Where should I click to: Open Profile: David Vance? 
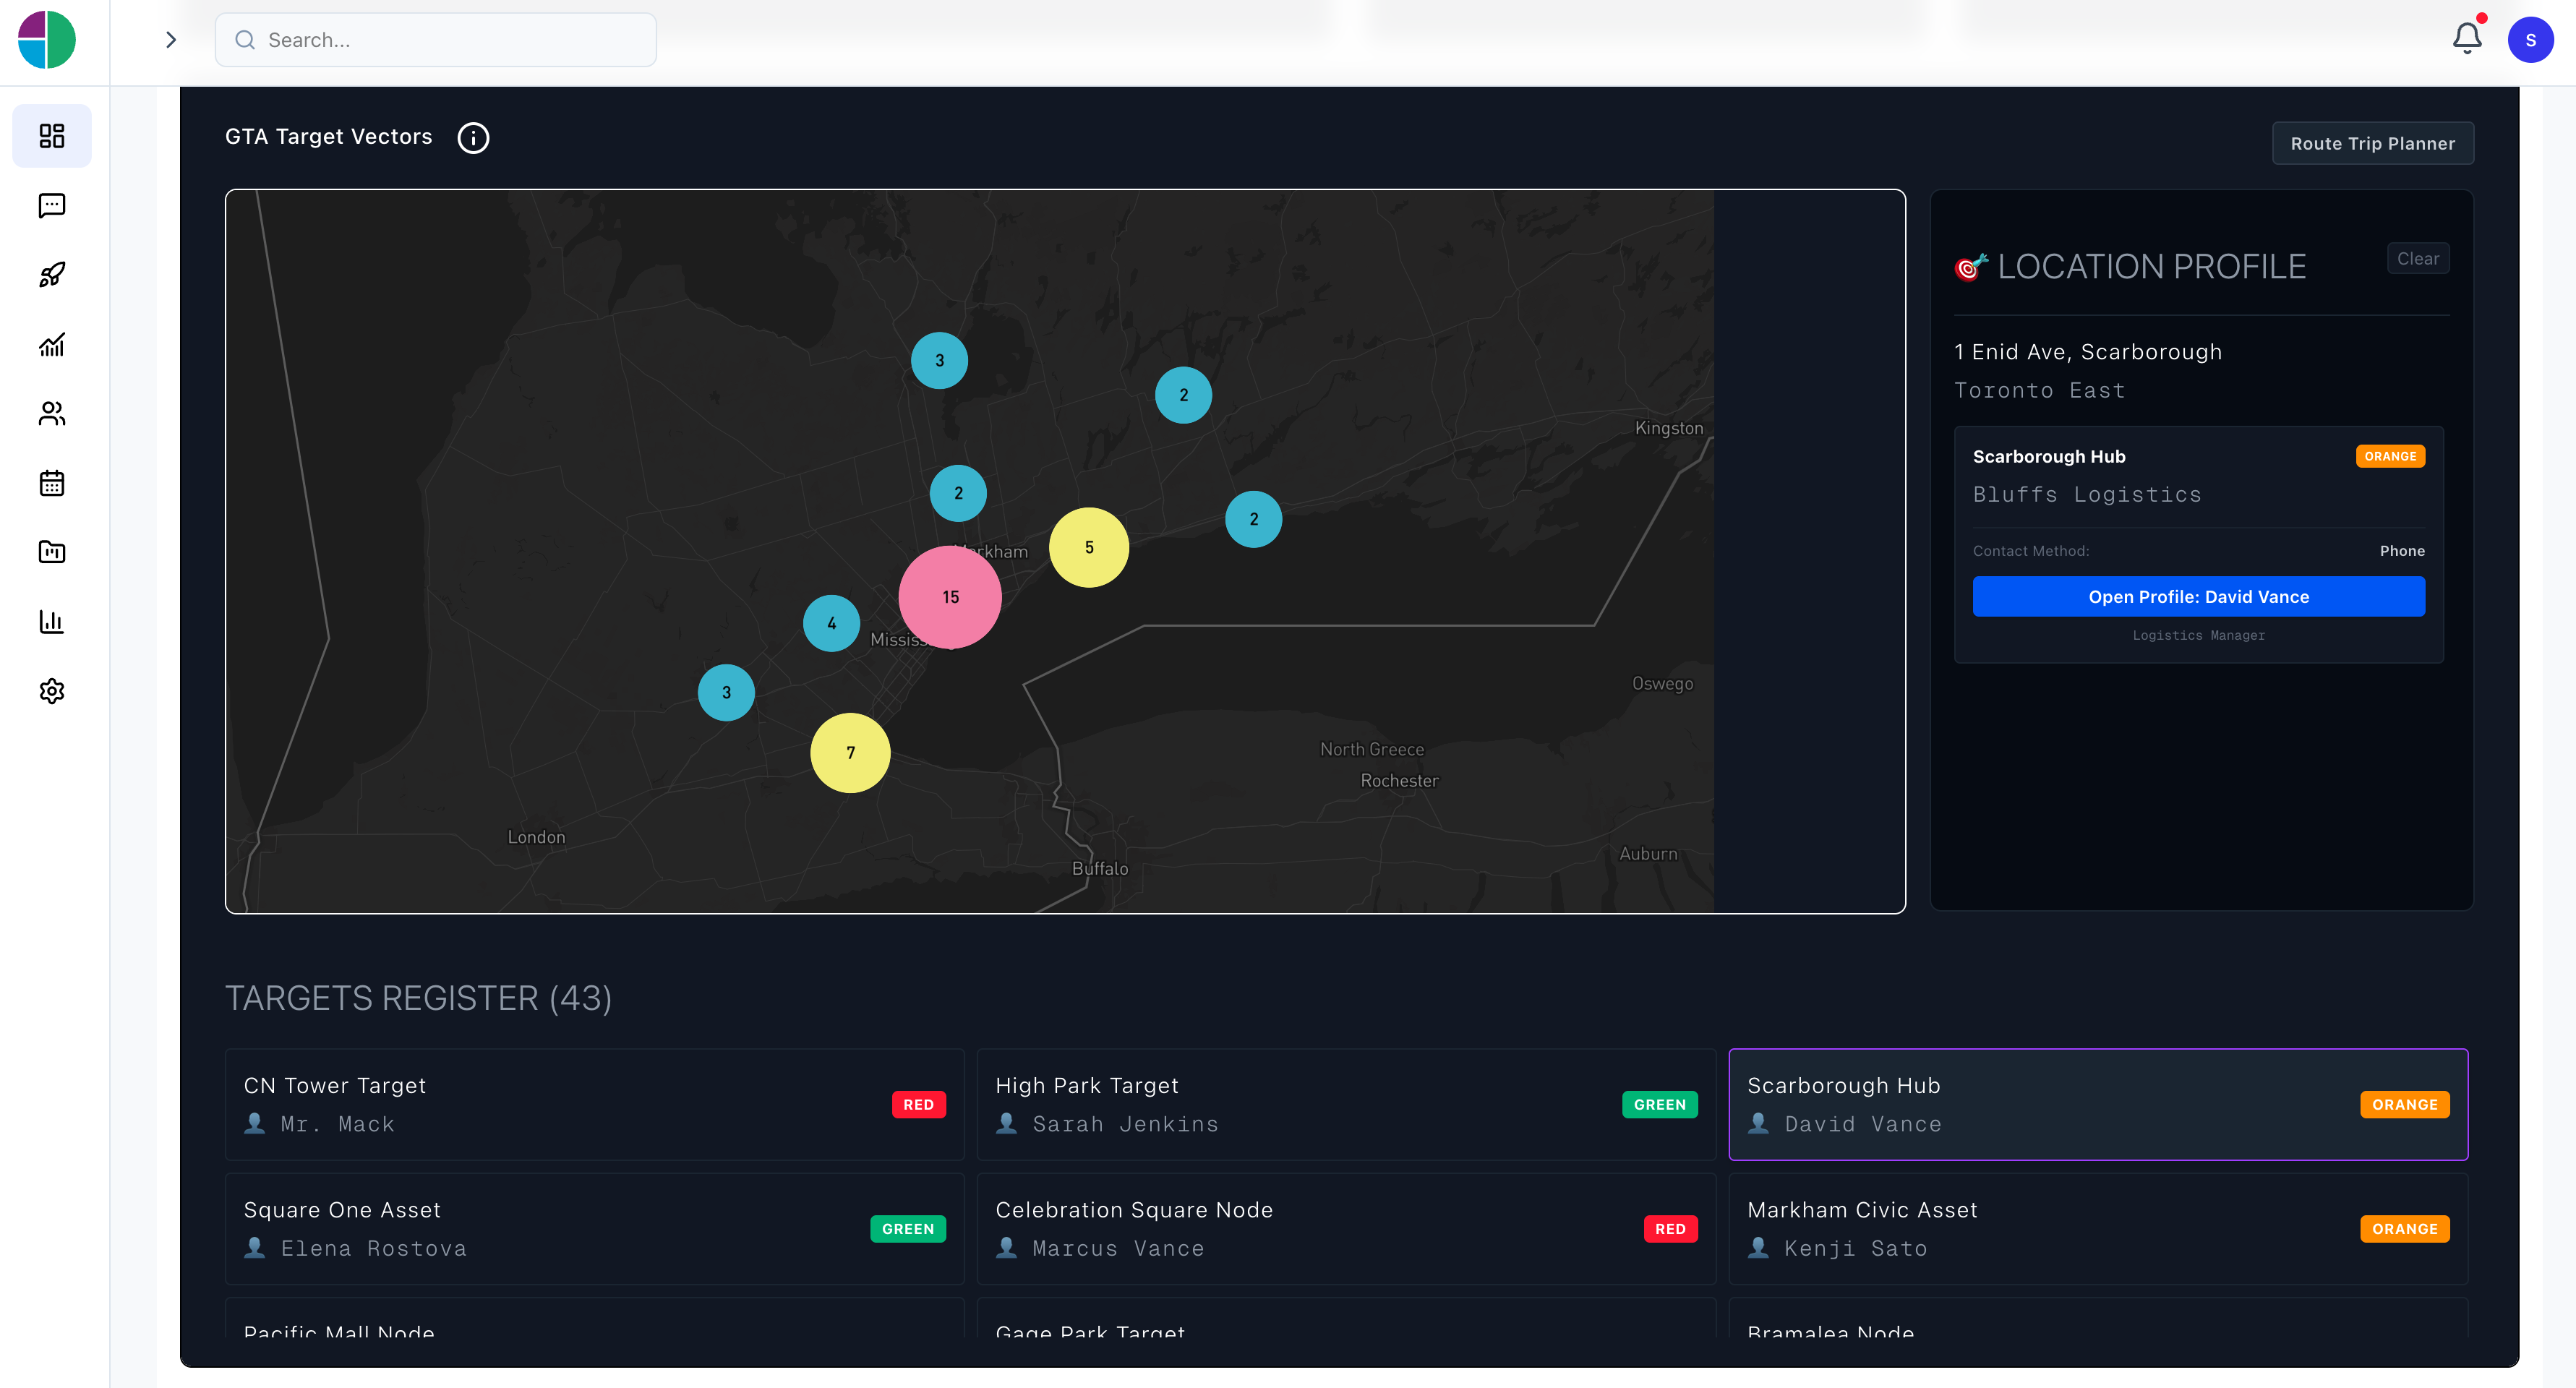point(2198,597)
